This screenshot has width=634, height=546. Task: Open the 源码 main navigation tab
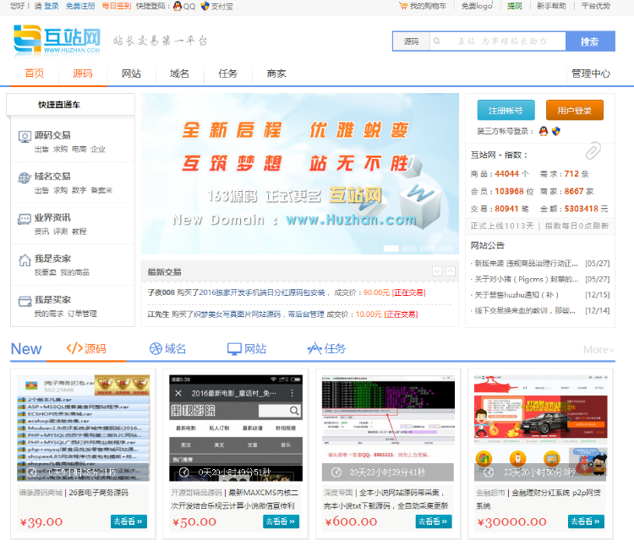point(83,74)
